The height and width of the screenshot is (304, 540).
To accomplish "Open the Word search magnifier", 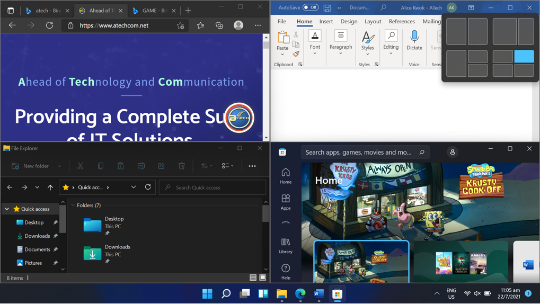I will point(383,7).
